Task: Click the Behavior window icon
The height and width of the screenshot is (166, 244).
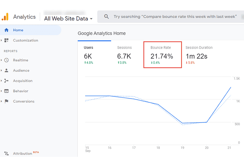Action: [6, 91]
